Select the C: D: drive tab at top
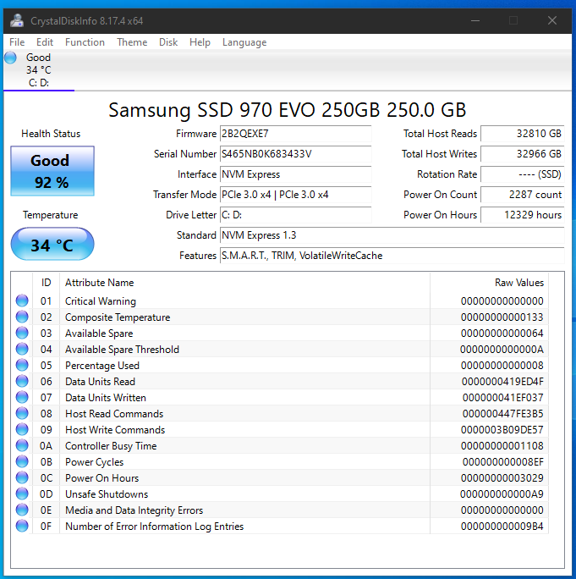The width and height of the screenshot is (576, 579). [39, 70]
